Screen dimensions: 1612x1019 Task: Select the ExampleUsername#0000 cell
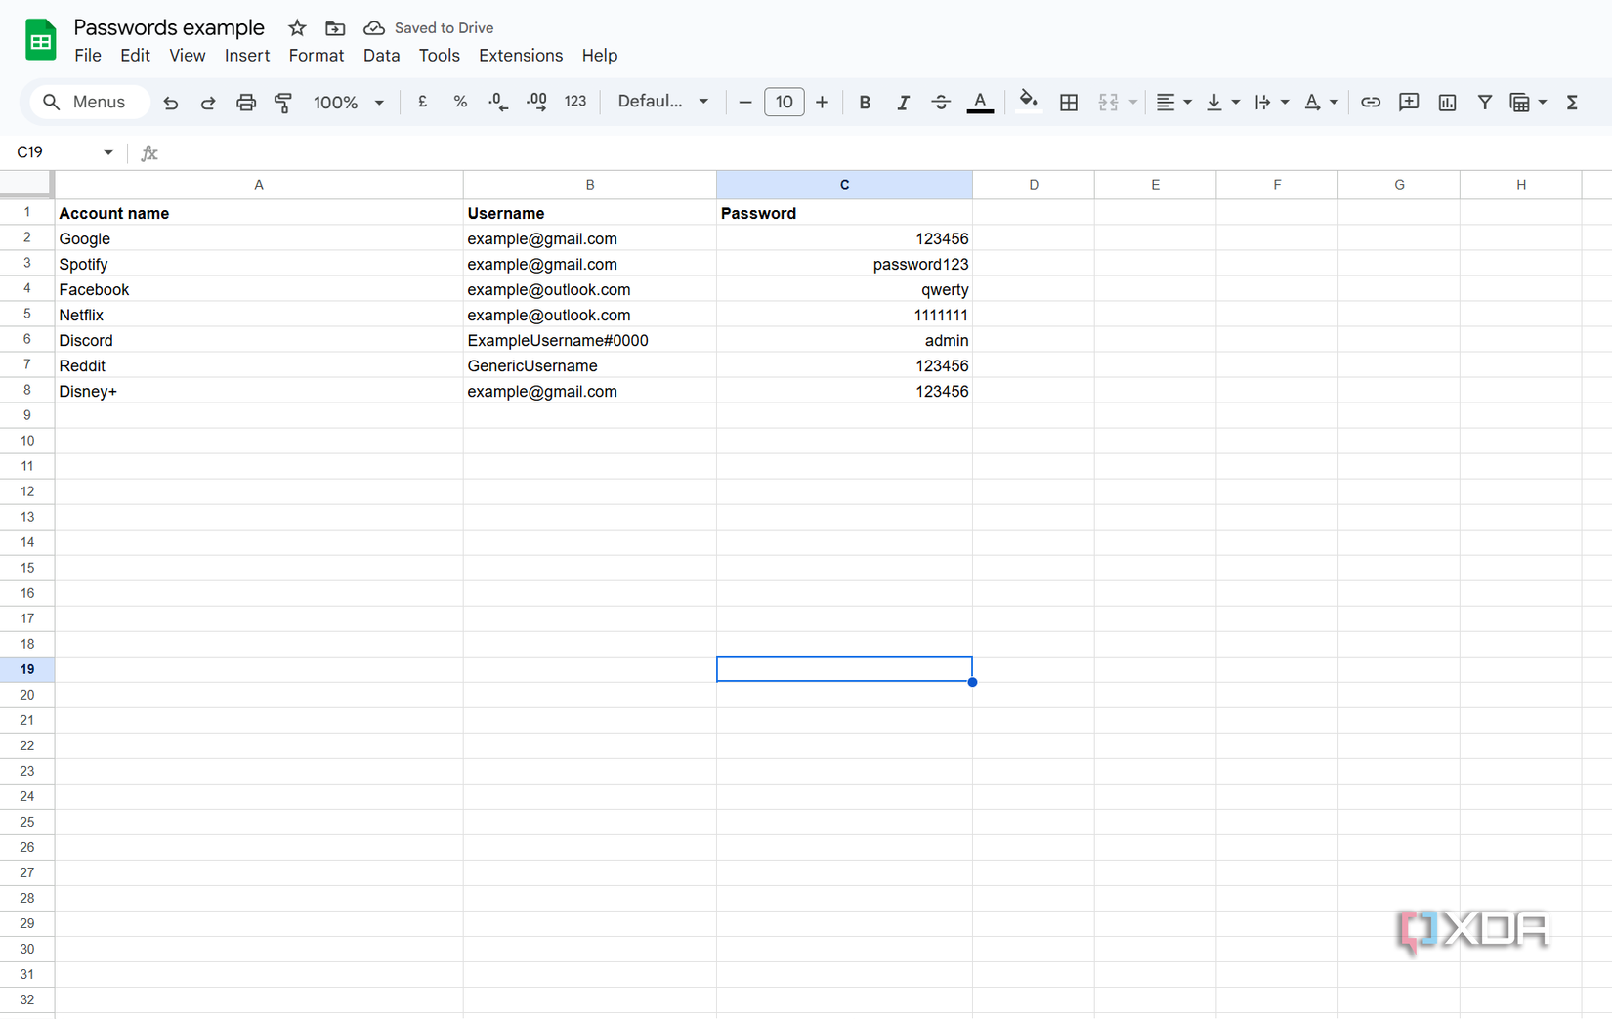(589, 340)
